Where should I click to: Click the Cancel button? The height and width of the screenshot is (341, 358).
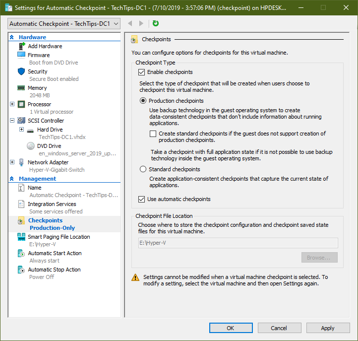pyautogui.click(x=280, y=328)
